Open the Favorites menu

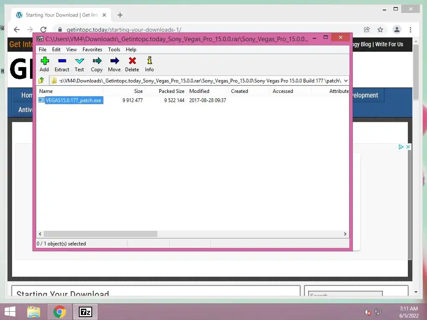coord(92,50)
